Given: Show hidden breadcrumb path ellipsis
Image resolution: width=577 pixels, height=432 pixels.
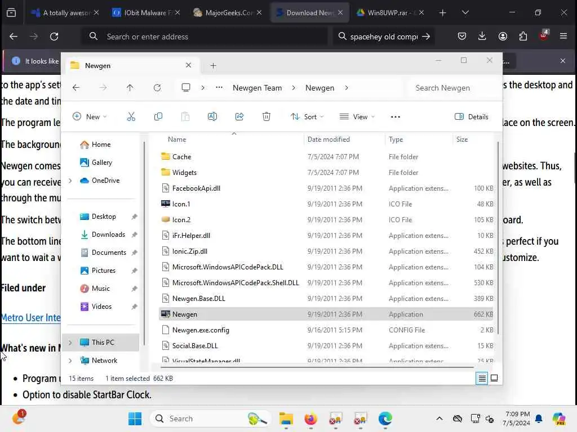Looking at the screenshot, I should 219,88.
